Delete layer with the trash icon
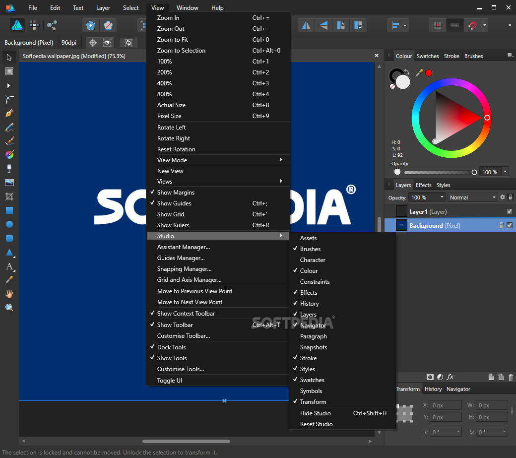 pyautogui.click(x=511, y=377)
